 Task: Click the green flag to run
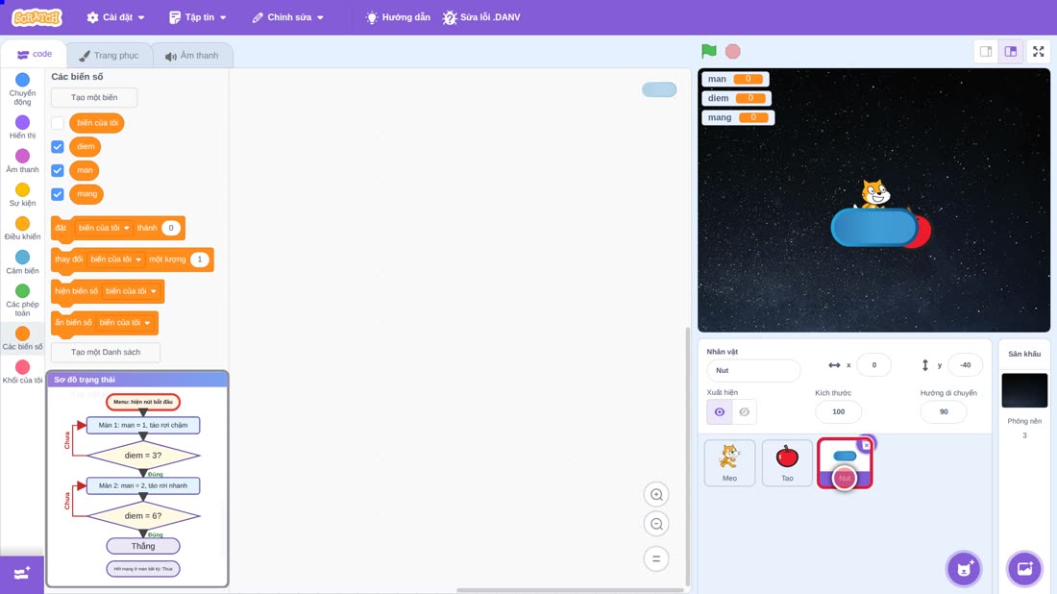pyautogui.click(x=708, y=51)
